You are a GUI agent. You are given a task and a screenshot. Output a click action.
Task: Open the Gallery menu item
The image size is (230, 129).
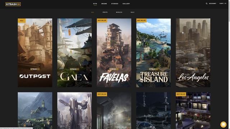[x=126, y=4]
